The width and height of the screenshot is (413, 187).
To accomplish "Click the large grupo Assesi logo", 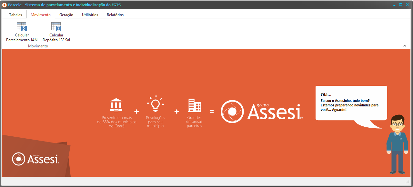I will tap(262, 112).
